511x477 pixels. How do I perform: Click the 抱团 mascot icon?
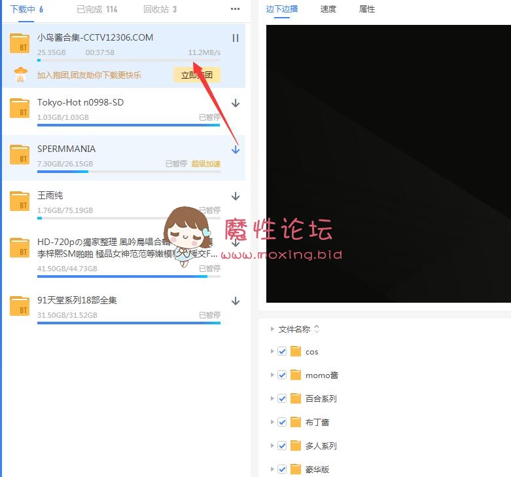[x=20, y=75]
